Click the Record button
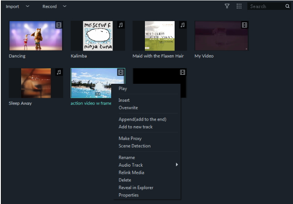Image resolution: width=293 pixels, height=204 pixels. point(50,6)
